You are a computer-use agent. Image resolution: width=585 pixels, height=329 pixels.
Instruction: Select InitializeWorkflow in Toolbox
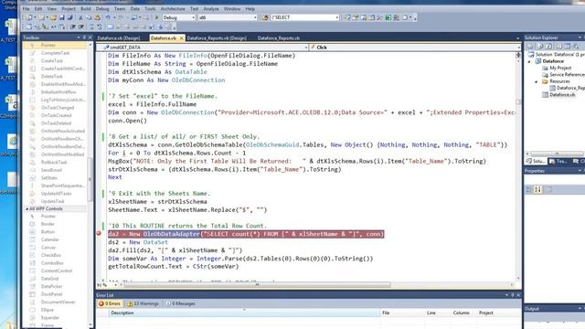tap(58, 91)
